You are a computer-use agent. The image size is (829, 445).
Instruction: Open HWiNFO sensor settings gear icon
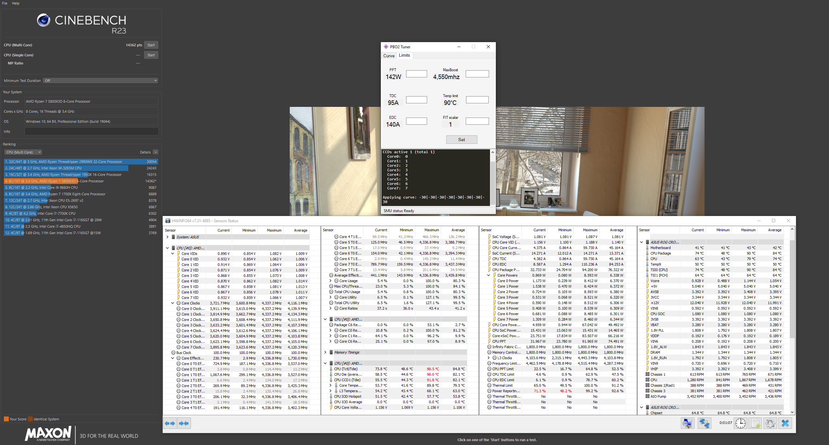click(x=770, y=423)
